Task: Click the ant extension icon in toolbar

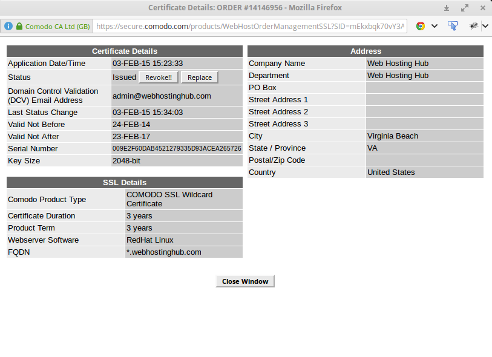Action: [x=474, y=26]
